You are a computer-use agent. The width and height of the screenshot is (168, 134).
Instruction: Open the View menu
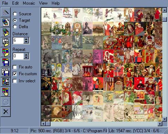(x=43, y=3)
